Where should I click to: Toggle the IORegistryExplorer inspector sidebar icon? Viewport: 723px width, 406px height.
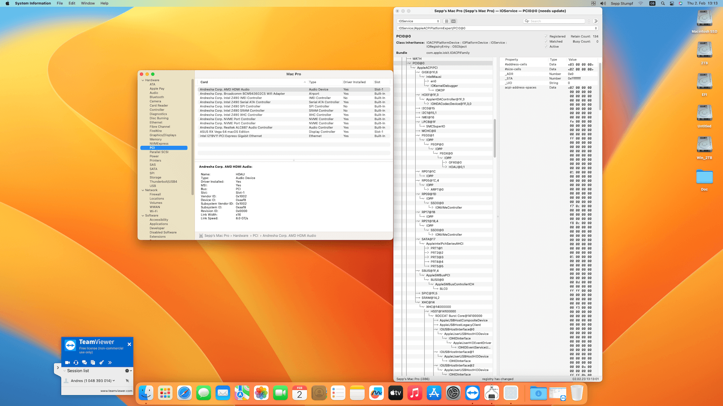pos(596,21)
